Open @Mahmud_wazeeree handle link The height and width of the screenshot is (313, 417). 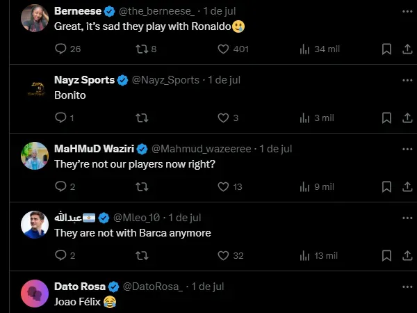click(x=202, y=149)
